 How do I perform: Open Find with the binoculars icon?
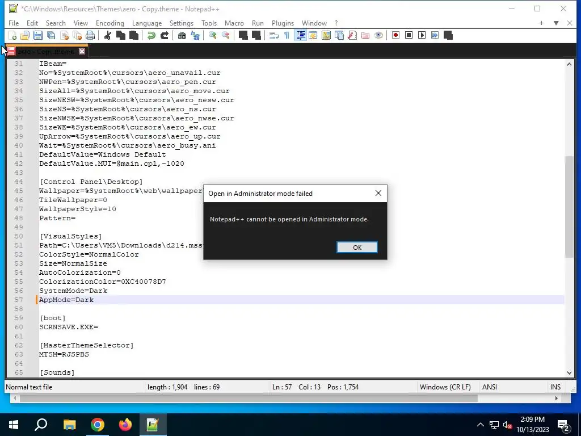point(182,35)
